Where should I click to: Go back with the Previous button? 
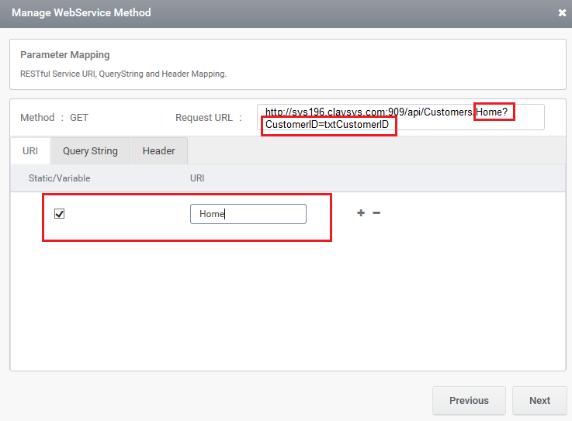(x=469, y=400)
